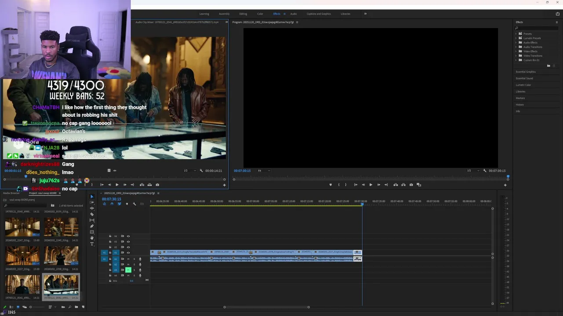The width and height of the screenshot is (563, 316).
Task: Add a marker in the timeline panel
Action: click(127, 204)
